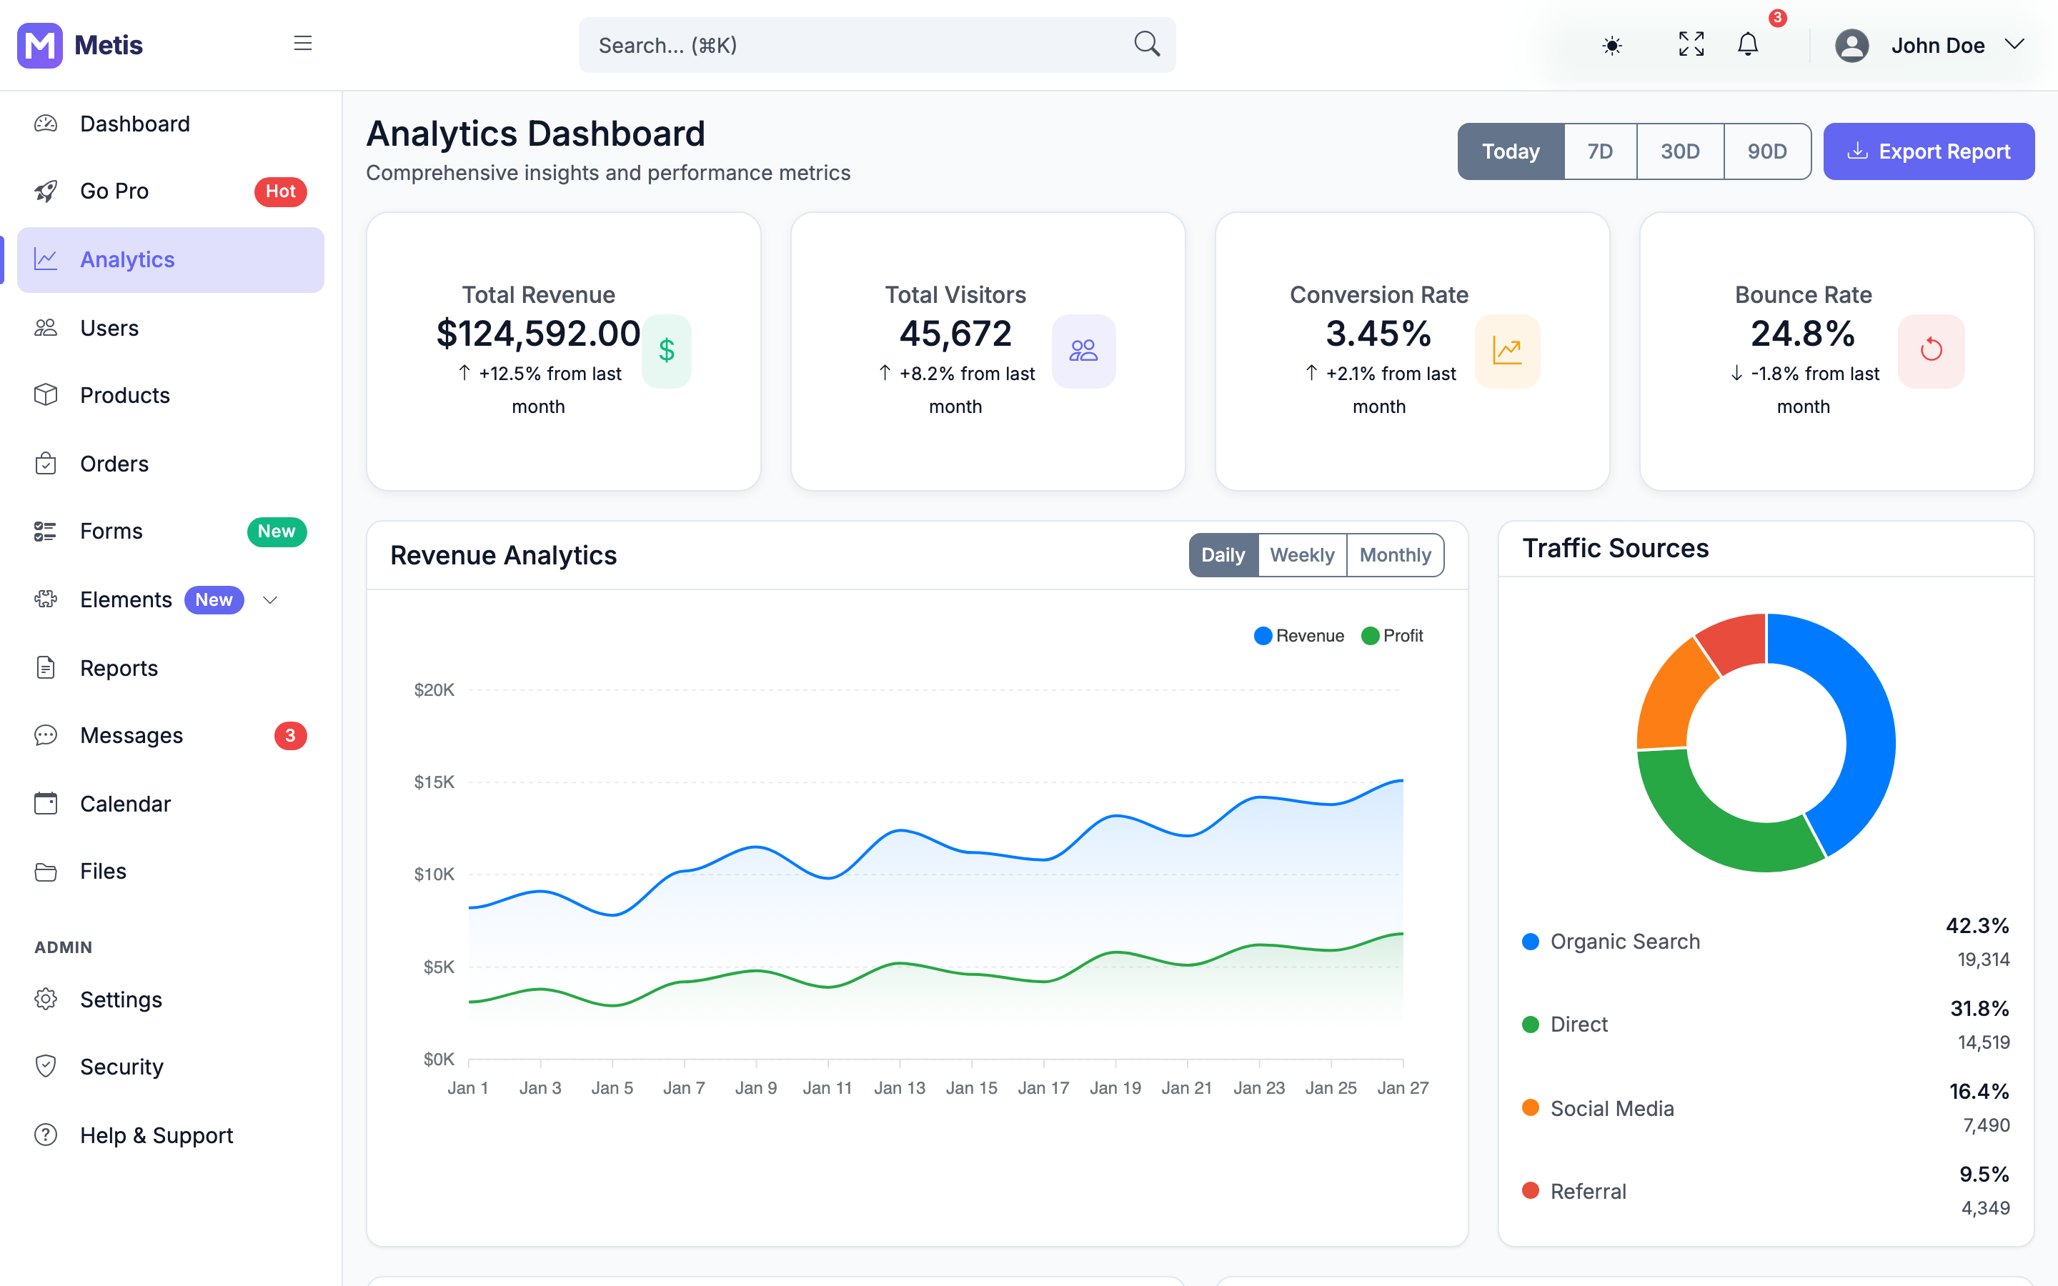Click the search magnifier icon

1146,44
